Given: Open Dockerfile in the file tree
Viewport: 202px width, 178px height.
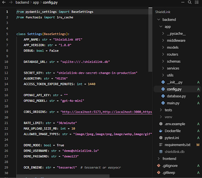Looking at the screenshot, I should (x=173, y=131).
